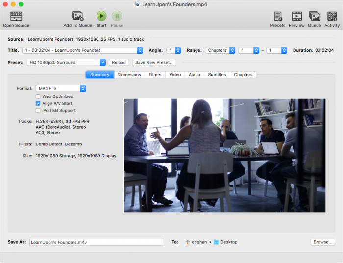Enable the Web Optimized checkbox

coord(38,96)
